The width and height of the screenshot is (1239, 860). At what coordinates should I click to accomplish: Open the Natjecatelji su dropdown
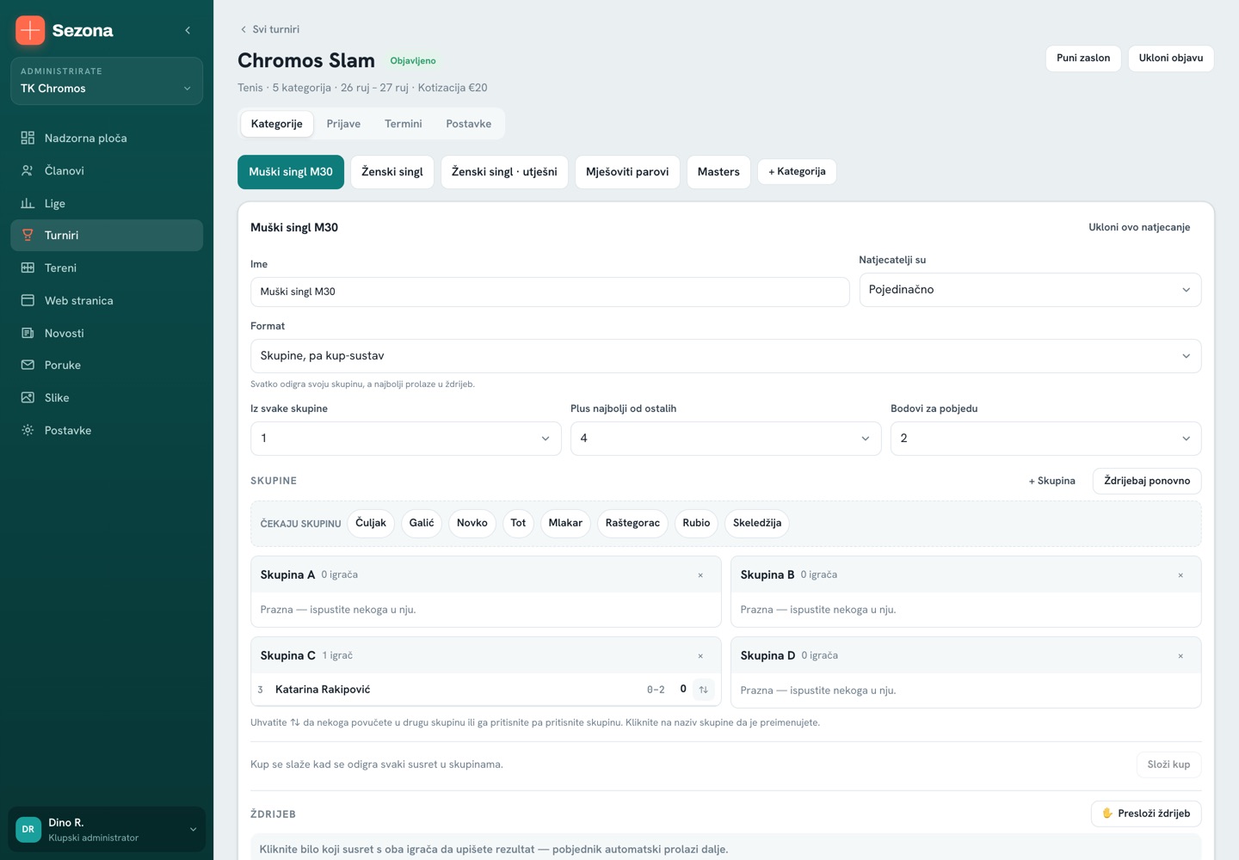coord(1030,290)
